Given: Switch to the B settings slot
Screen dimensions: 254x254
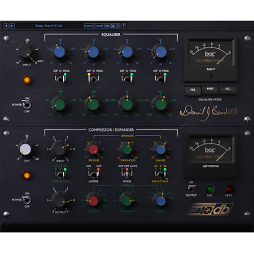Looking at the screenshot, I should (x=118, y=26).
